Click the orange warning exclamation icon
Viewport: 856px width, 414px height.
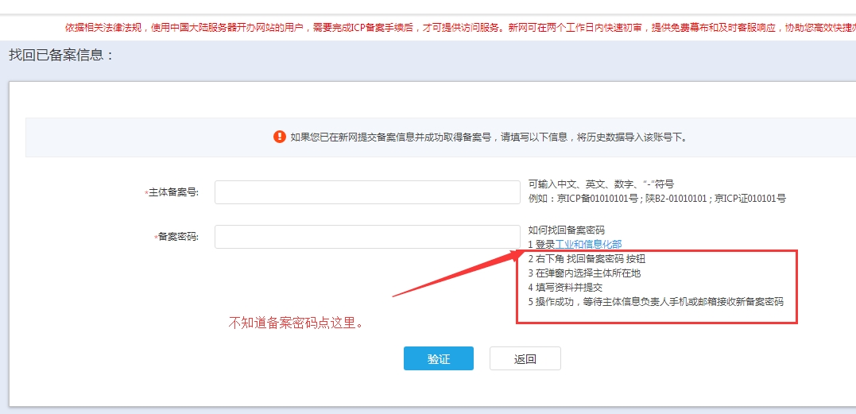[279, 137]
